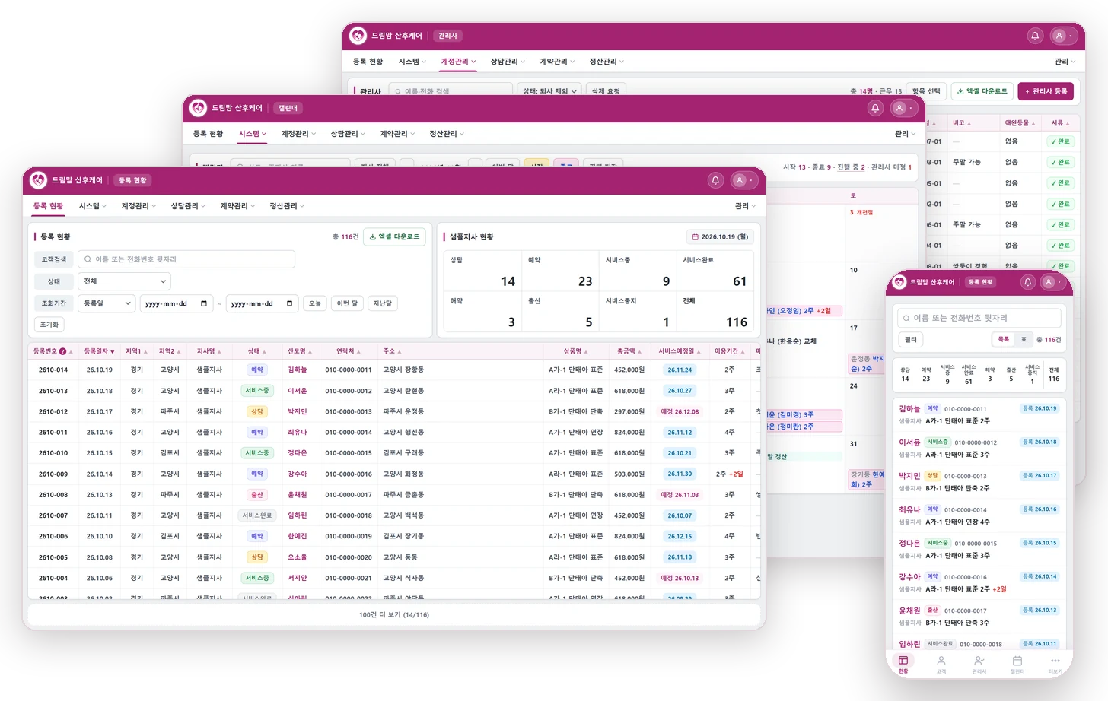Click 관리사 등록 button in back window

[x=1046, y=91]
